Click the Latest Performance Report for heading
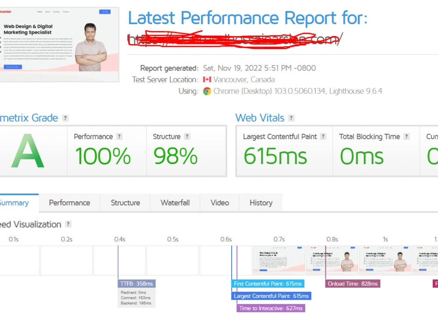 tap(247, 18)
